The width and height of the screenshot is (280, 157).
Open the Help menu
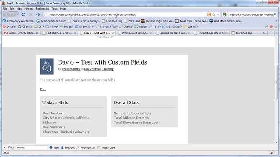pos(63,9)
